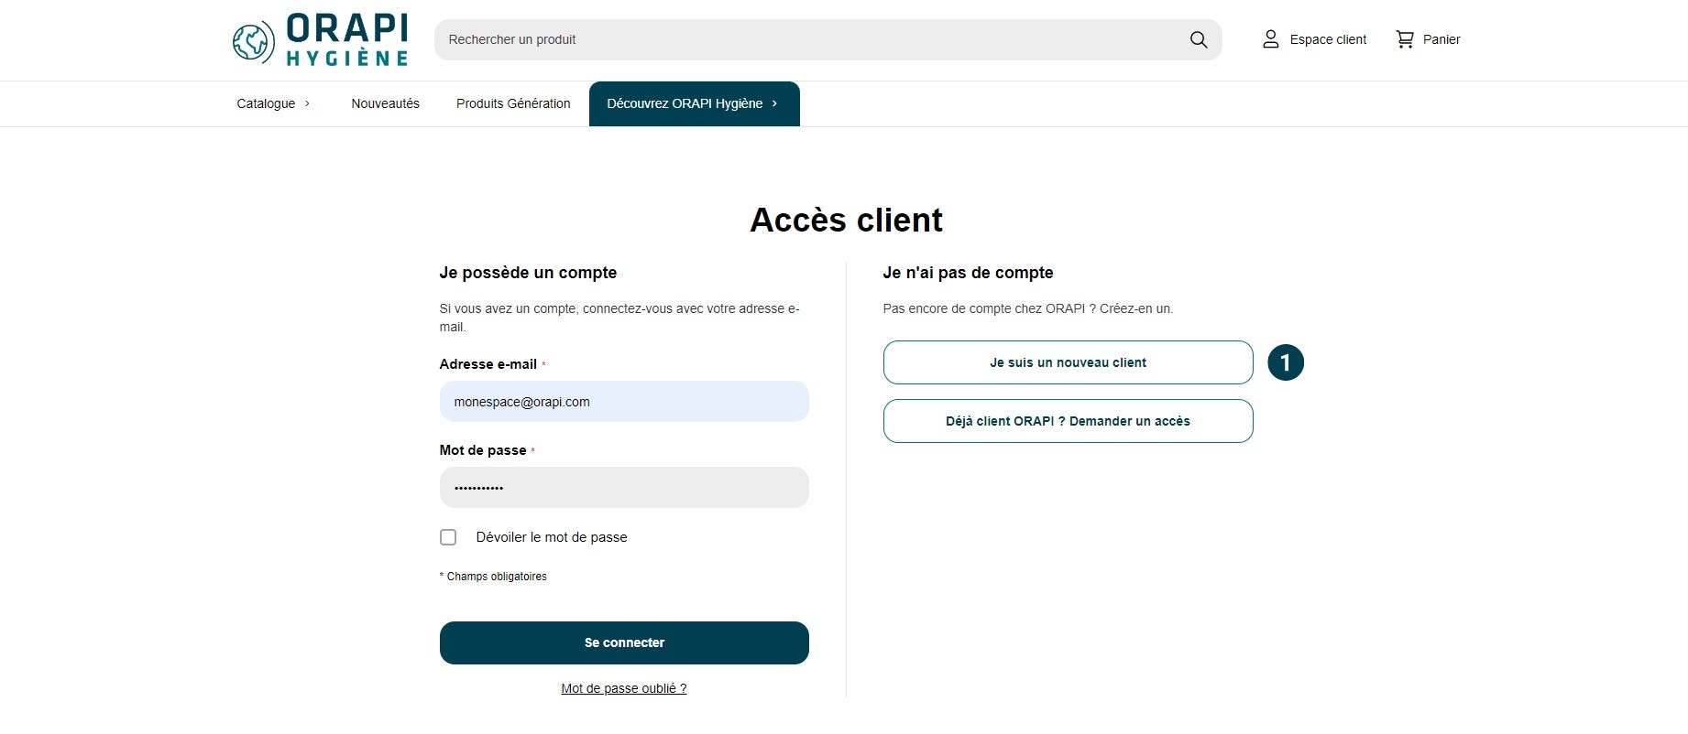This screenshot has width=1688, height=734.
Task: Click the Adresse e-mail field label
Action: tap(488, 364)
